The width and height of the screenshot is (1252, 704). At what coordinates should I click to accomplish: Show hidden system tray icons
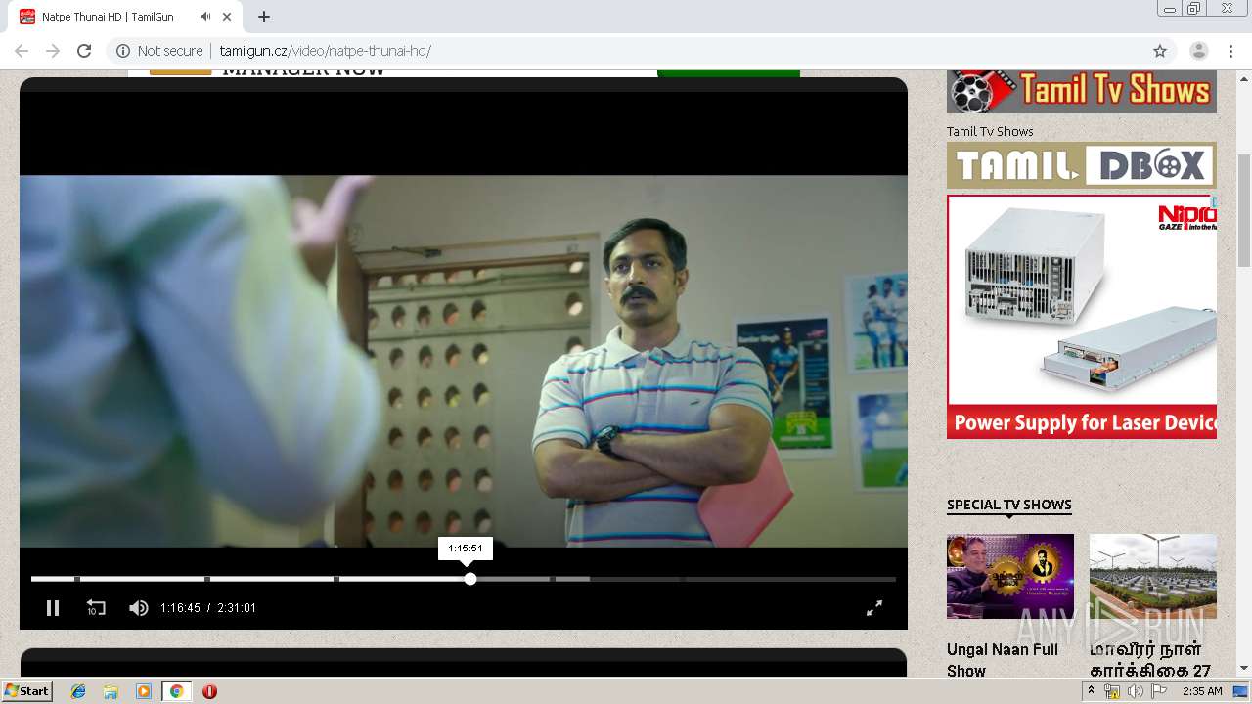(1092, 691)
